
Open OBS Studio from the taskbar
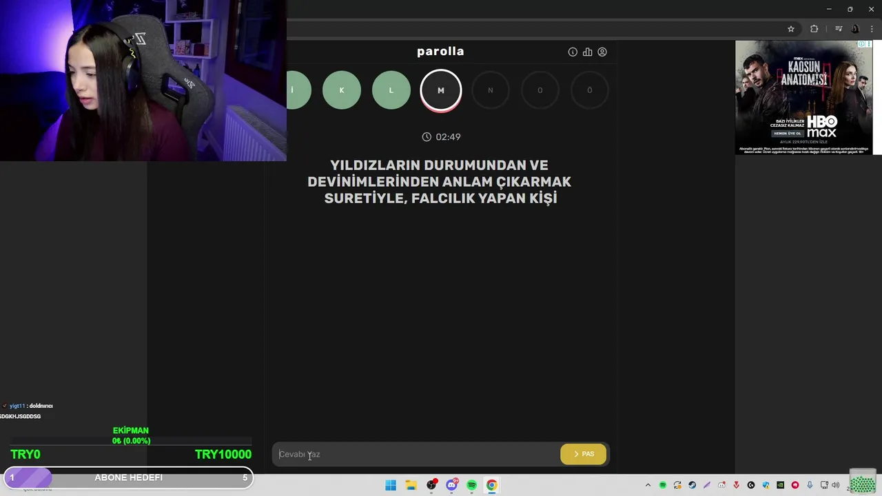click(431, 485)
